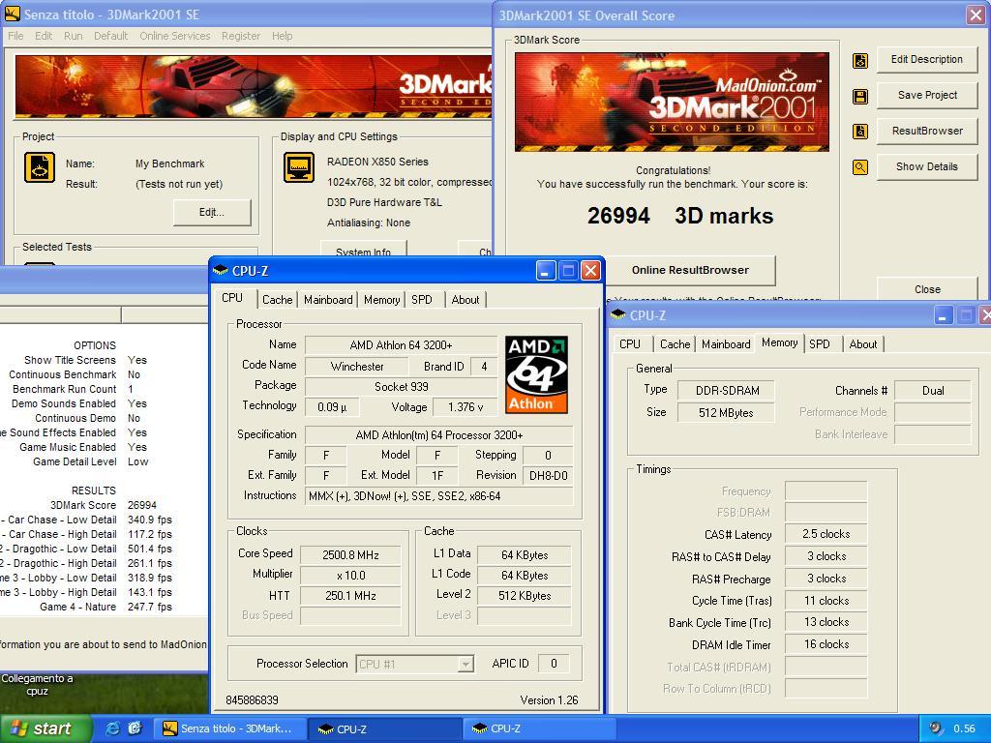Click Close button in Overall Score dialog
Image resolution: width=991 pixels, height=743 pixels.
click(x=927, y=288)
